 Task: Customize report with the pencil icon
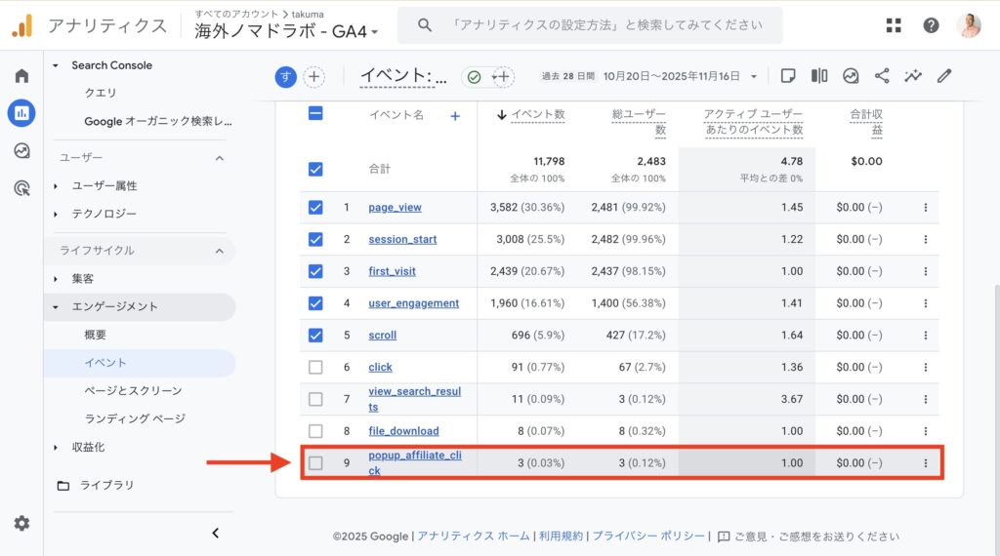tap(944, 76)
